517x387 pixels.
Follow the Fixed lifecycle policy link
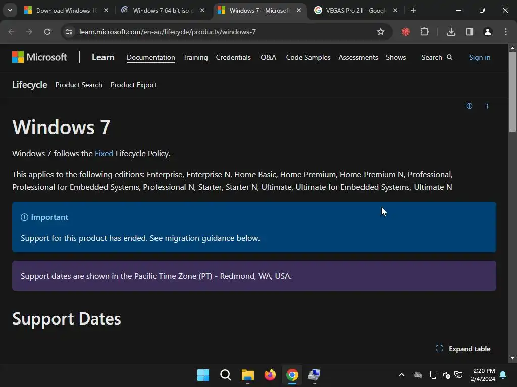(104, 153)
